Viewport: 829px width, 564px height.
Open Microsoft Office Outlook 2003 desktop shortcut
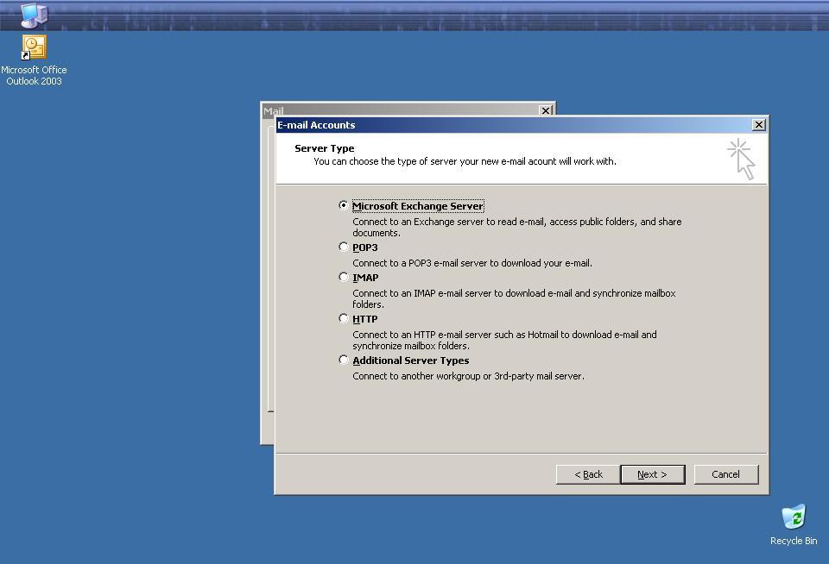click(34, 60)
